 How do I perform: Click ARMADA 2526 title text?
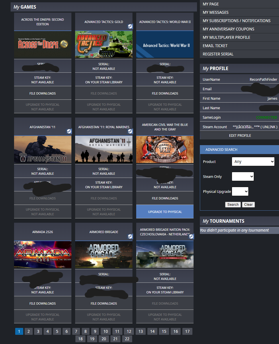pyautogui.click(x=43, y=232)
